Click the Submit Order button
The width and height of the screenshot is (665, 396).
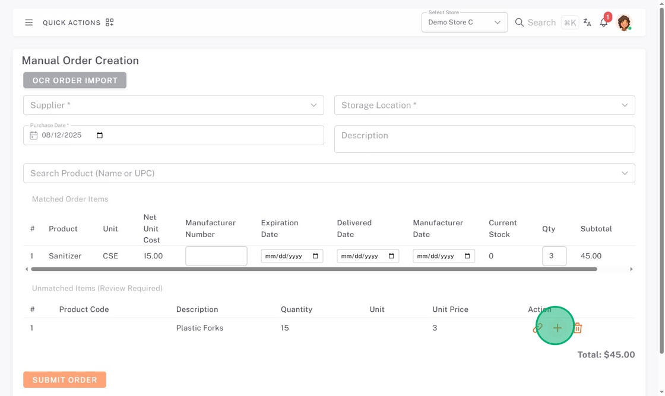[65, 379]
